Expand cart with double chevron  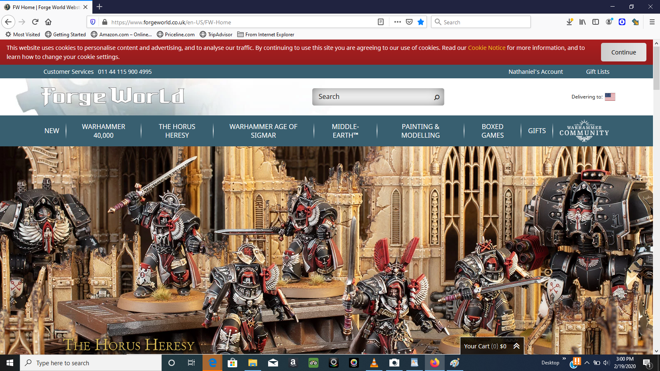(516, 346)
